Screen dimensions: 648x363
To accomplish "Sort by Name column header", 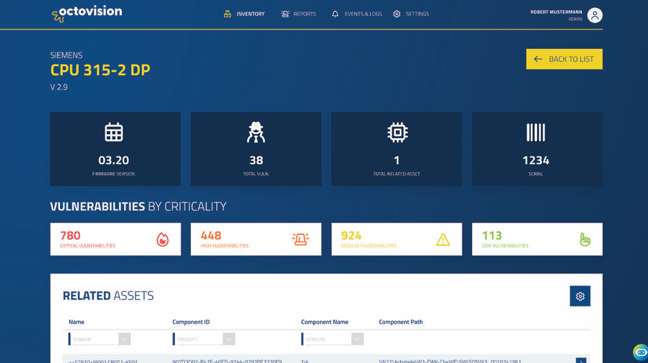I will coord(77,322).
